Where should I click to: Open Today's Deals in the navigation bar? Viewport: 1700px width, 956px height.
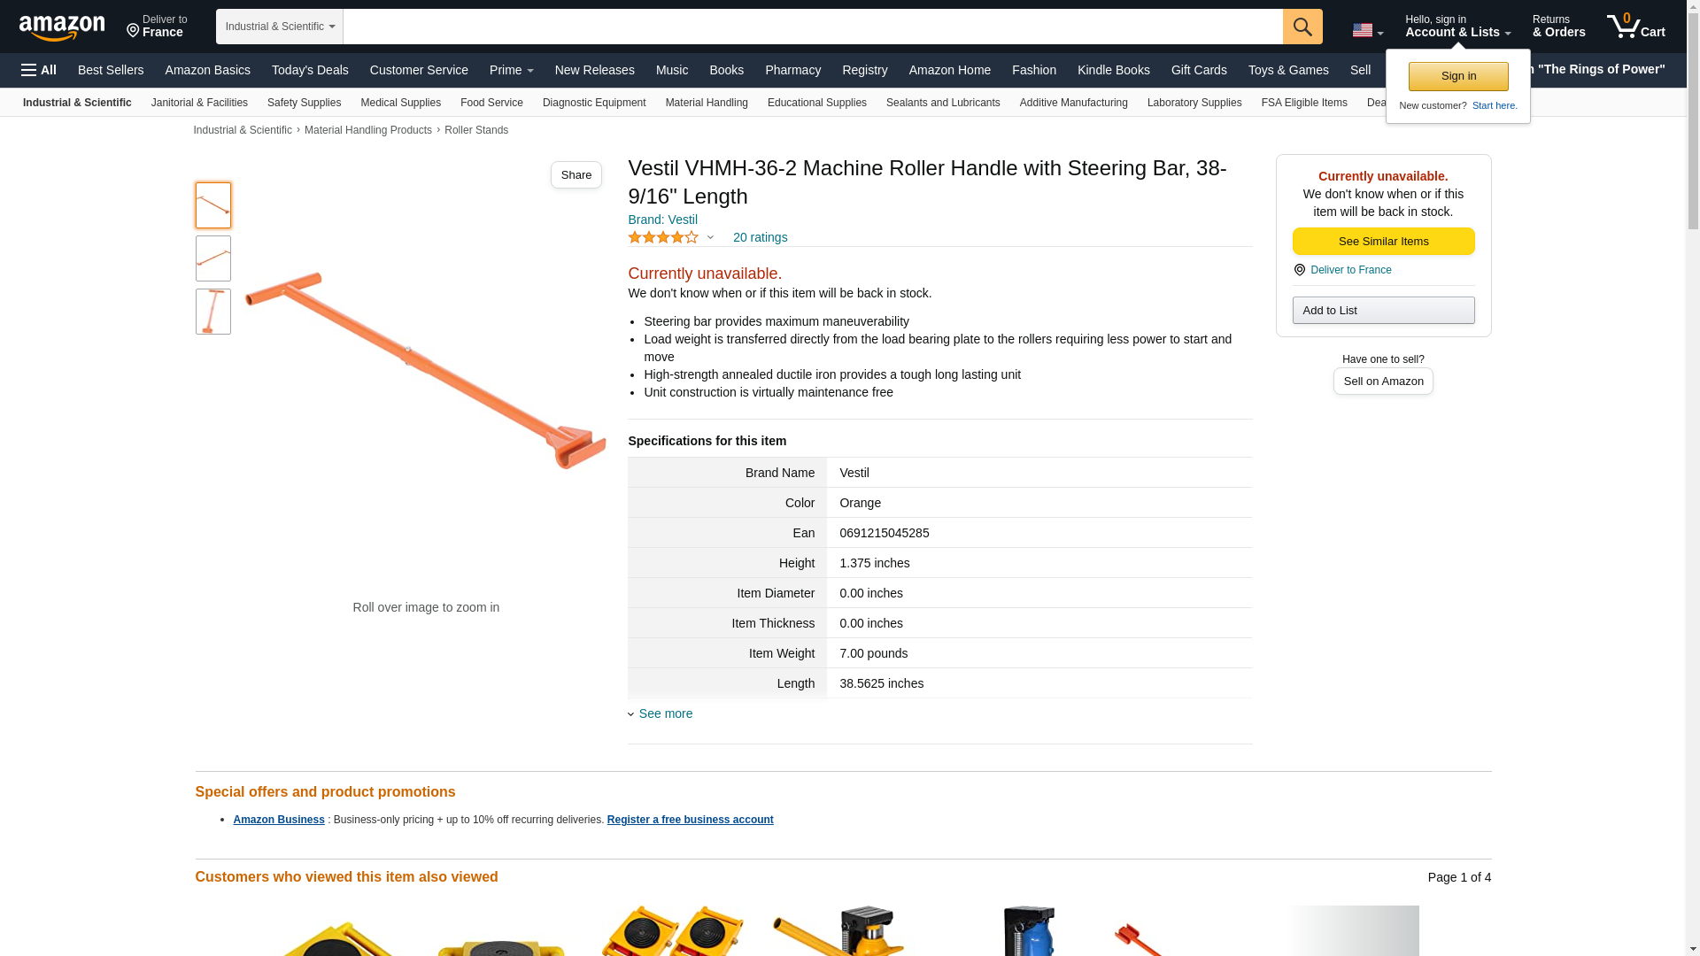coord(310,70)
